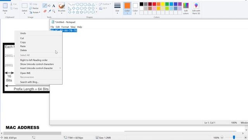248x140 pixels.
Task: Activate the Text tool (letter A)
Action: click(x=53, y=6)
